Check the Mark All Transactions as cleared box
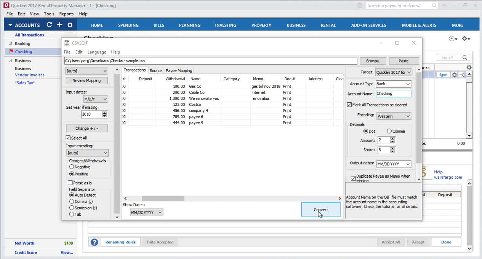The image size is (482, 259). point(349,105)
